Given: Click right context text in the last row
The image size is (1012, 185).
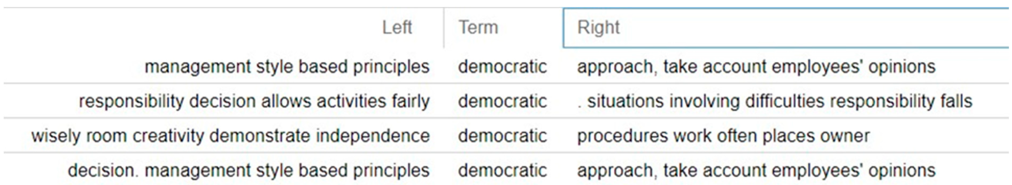Looking at the screenshot, I should 756,171.
